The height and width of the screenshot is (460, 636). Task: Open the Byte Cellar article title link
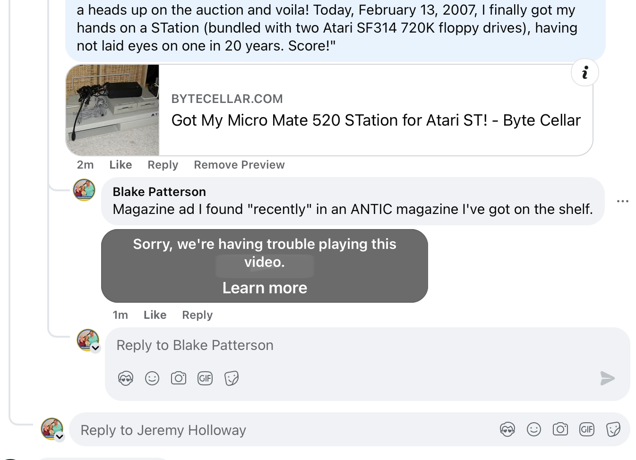376,120
